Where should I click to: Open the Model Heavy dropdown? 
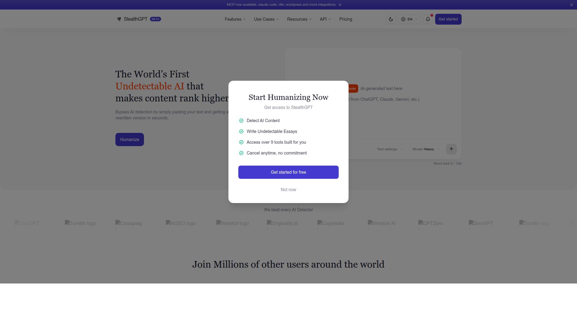point(426,149)
